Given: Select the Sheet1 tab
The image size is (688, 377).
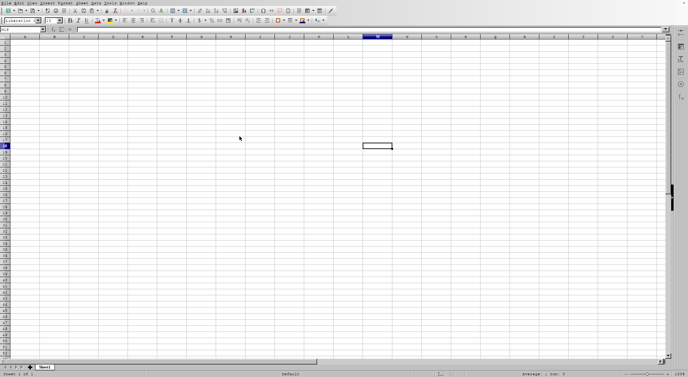Looking at the screenshot, I should (45, 367).
